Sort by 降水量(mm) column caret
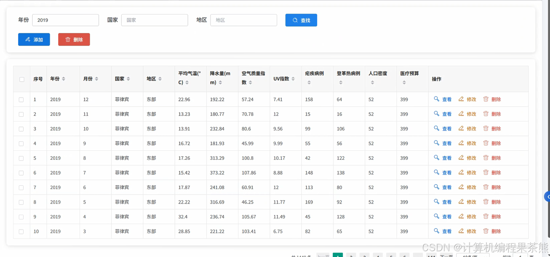This screenshot has width=550, height=257. [x=220, y=82]
